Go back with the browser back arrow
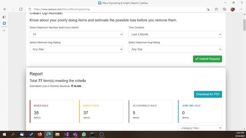This screenshot has height=138, width=246. click(x=5, y=9)
